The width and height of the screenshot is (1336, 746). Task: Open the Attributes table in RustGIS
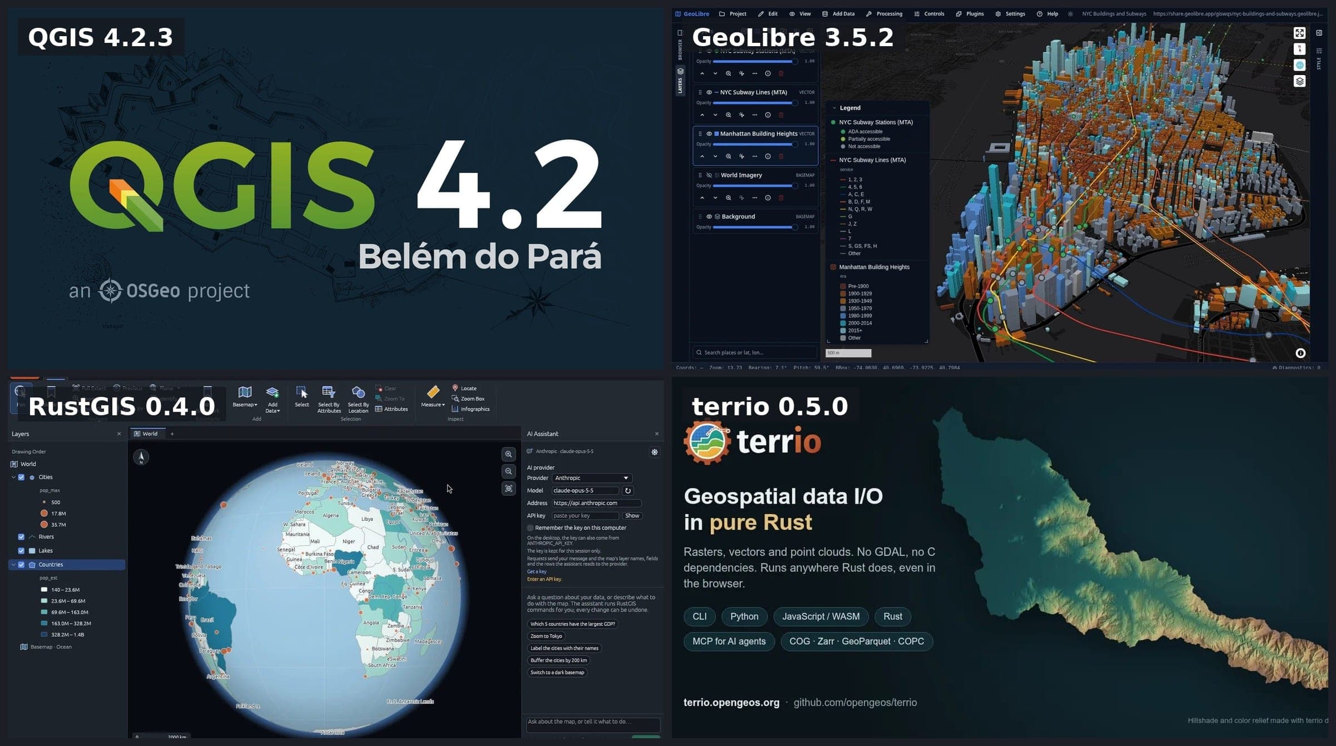[x=391, y=409]
